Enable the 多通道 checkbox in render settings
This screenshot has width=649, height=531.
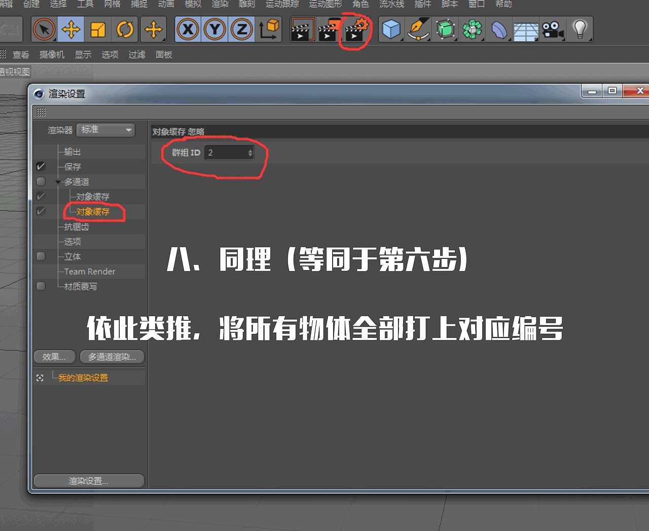point(40,181)
